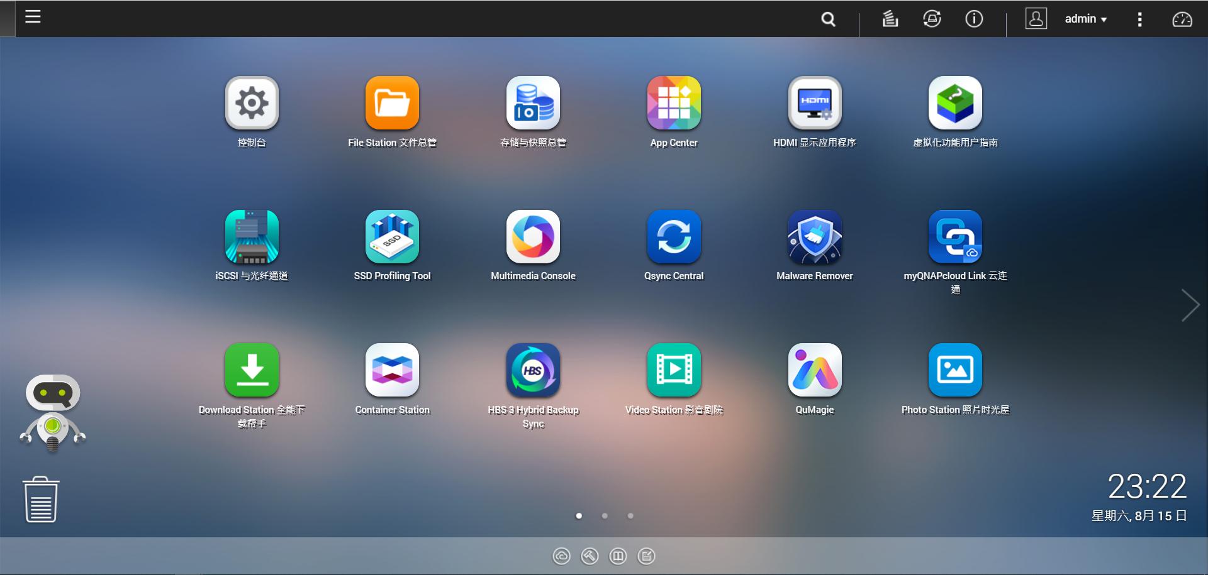
Task: Click the bottom bar book icon
Action: coord(618,556)
